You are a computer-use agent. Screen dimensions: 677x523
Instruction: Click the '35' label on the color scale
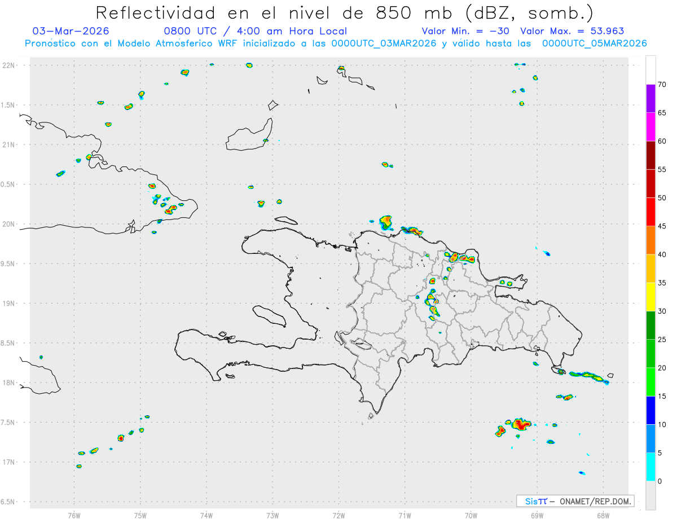click(662, 283)
